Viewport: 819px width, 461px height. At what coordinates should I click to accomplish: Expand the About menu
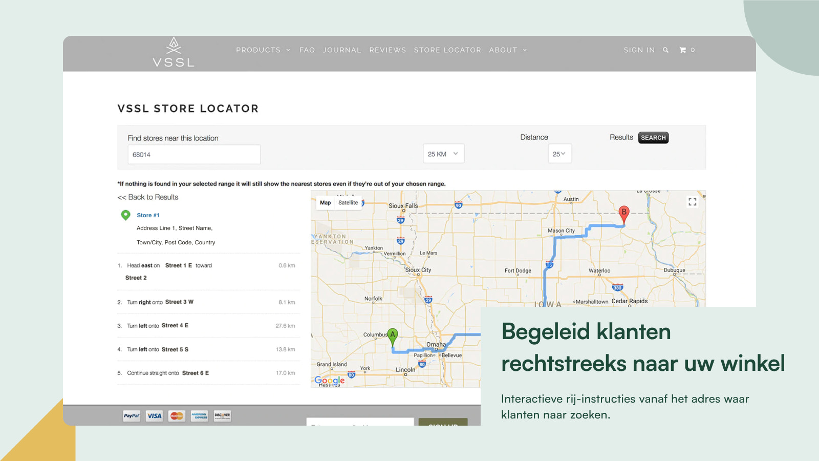coord(508,50)
